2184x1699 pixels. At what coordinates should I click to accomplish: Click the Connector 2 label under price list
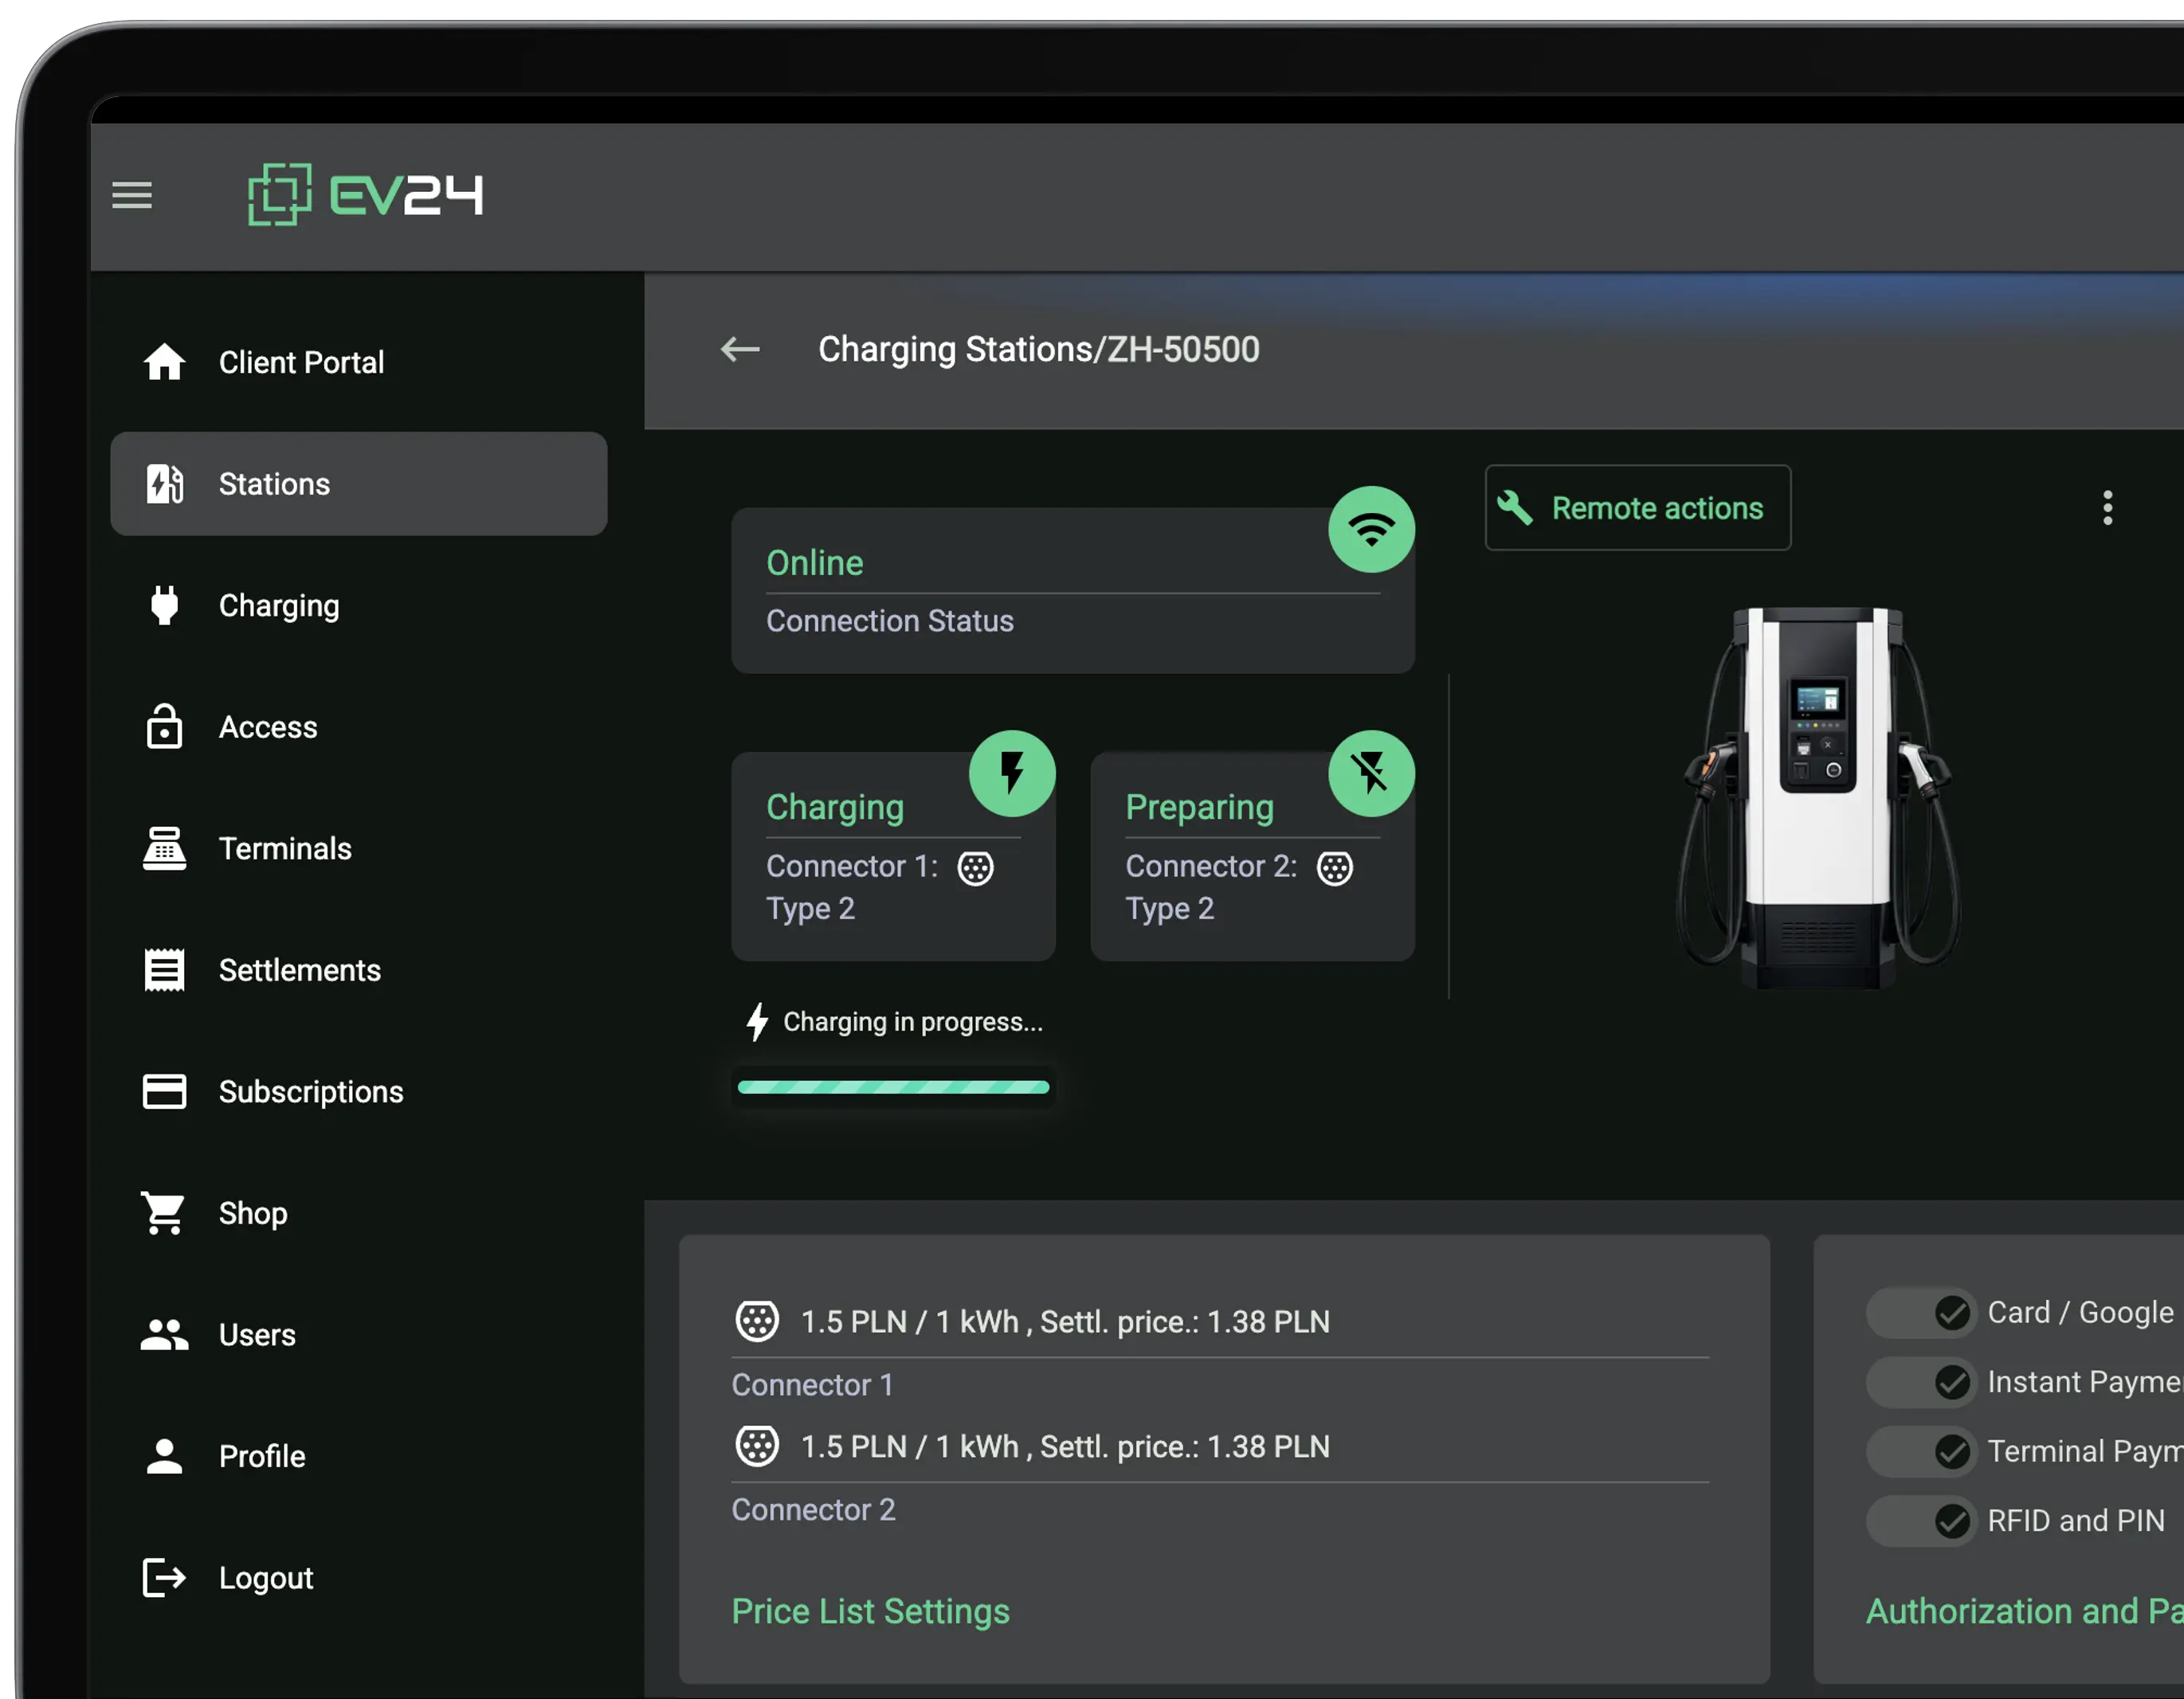tap(813, 1509)
